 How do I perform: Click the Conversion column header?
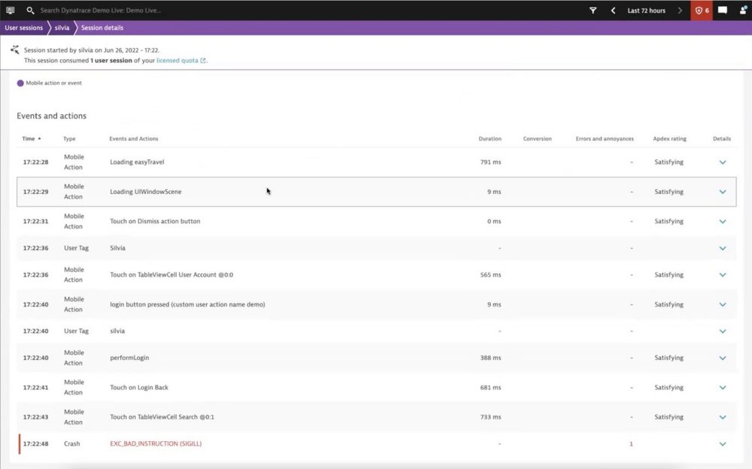pyautogui.click(x=537, y=138)
